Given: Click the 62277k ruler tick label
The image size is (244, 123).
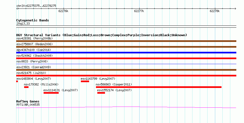Looking at the screenshot, I should (x=139, y=11).
